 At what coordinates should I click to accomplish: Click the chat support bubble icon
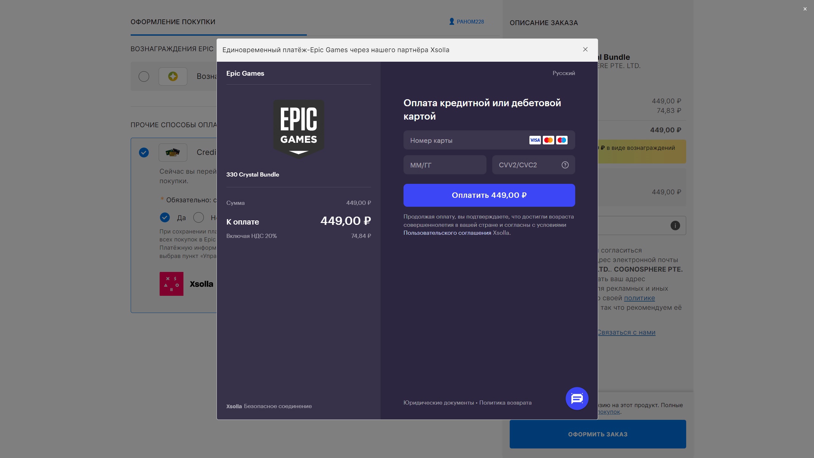577,398
